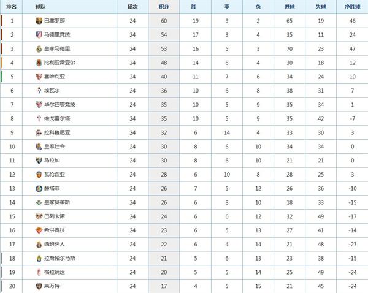Screen dimensions: 368x293
Task: Click rank number 20 in bottom row
Action: (x=12, y=285)
